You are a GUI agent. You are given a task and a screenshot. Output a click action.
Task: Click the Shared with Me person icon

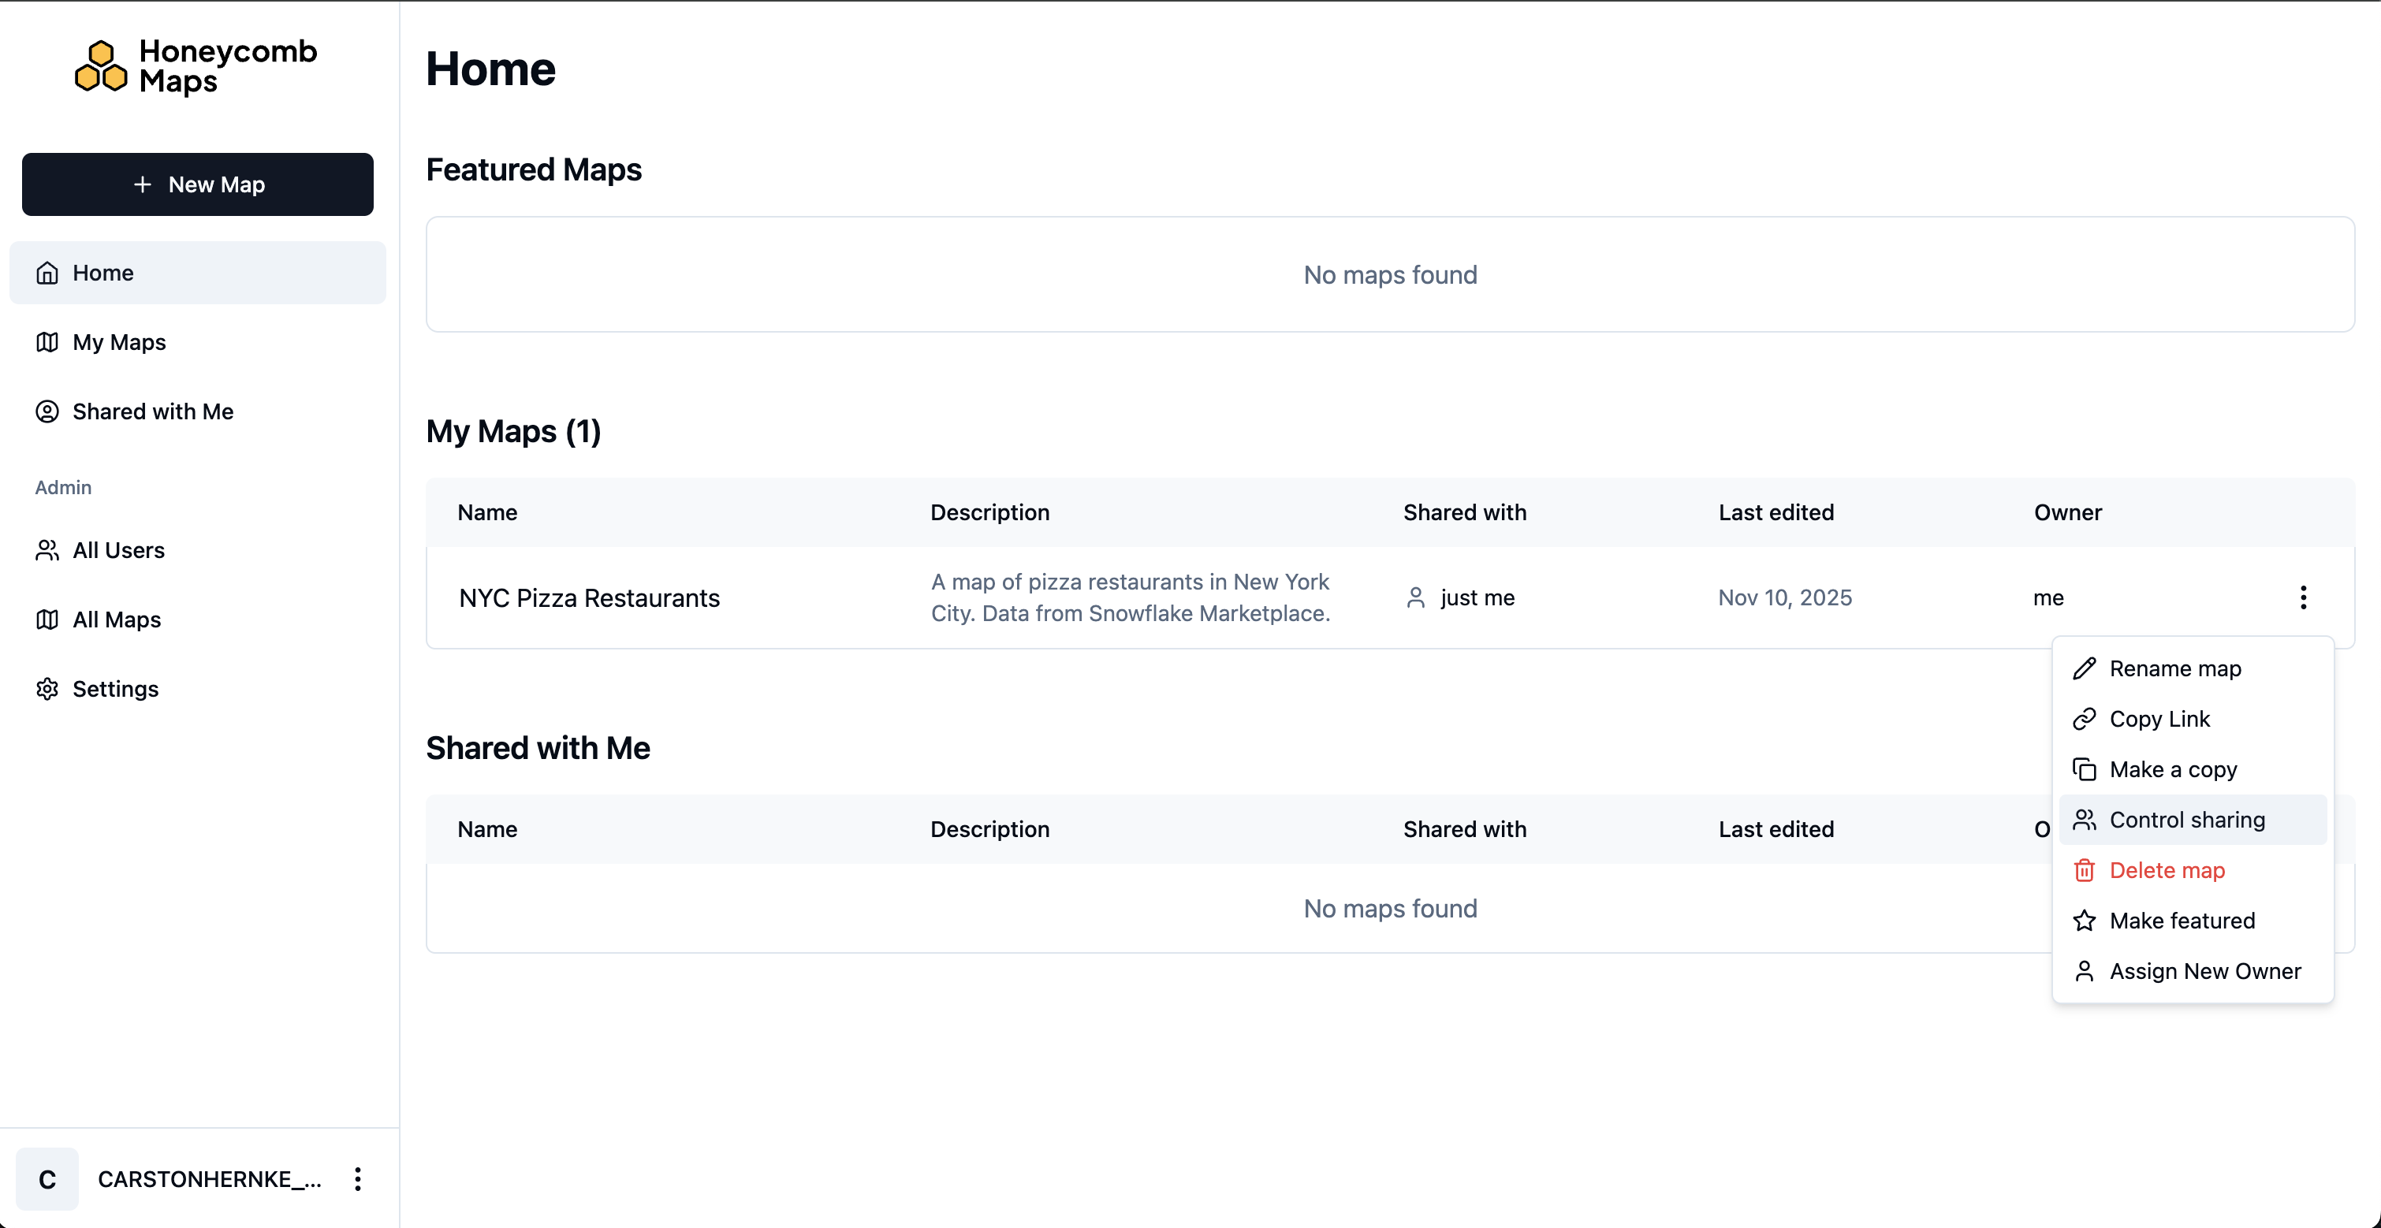pos(47,411)
